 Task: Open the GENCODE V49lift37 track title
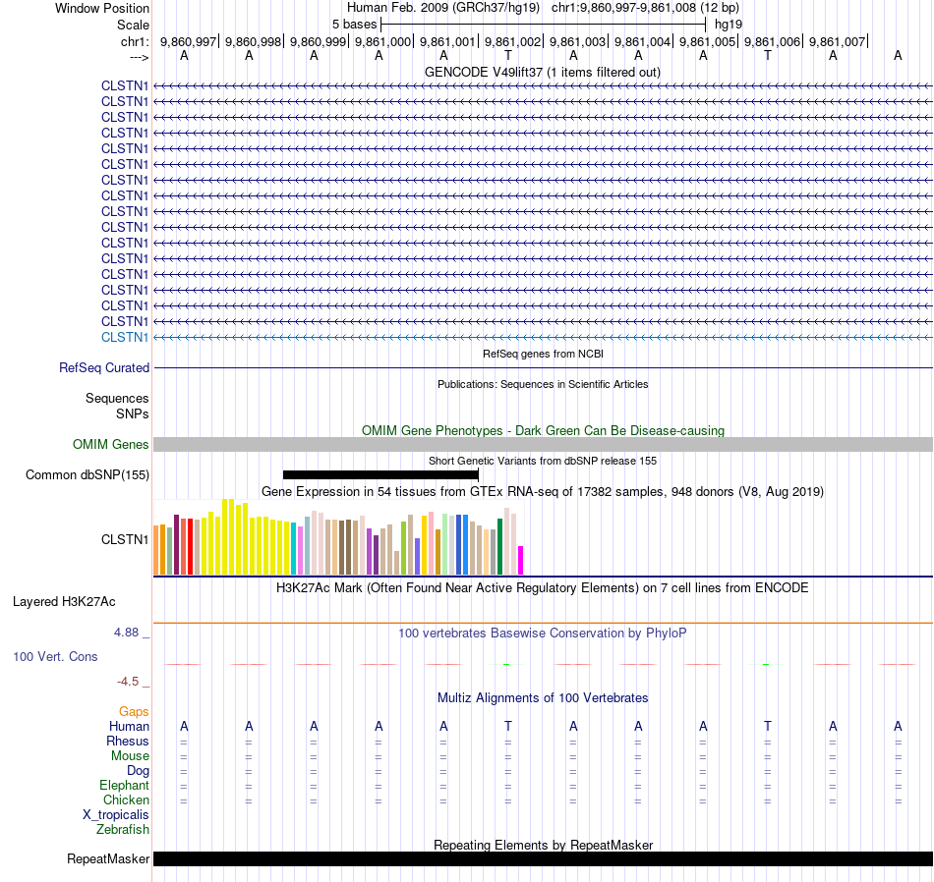tap(543, 72)
